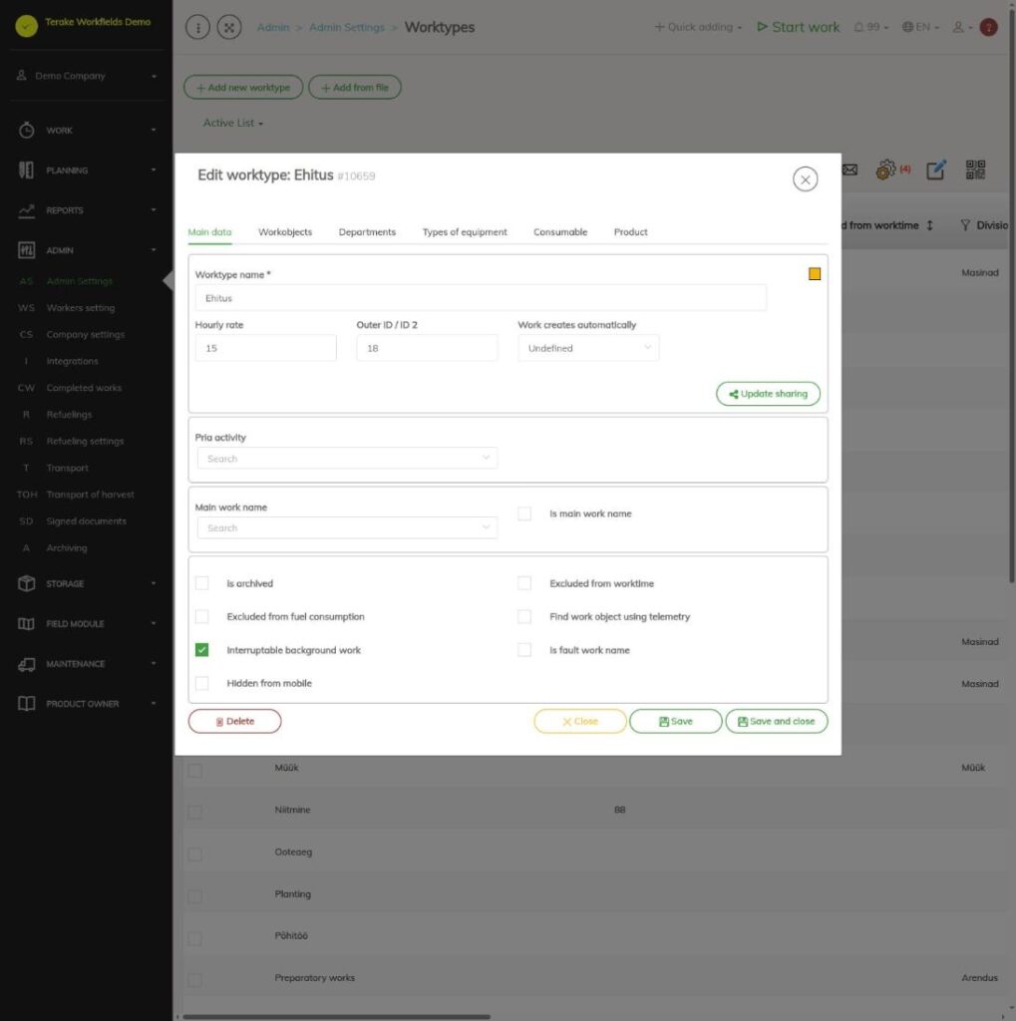Open the EN language dropdown
This screenshot has height=1021, width=1016.
[920, 27]
